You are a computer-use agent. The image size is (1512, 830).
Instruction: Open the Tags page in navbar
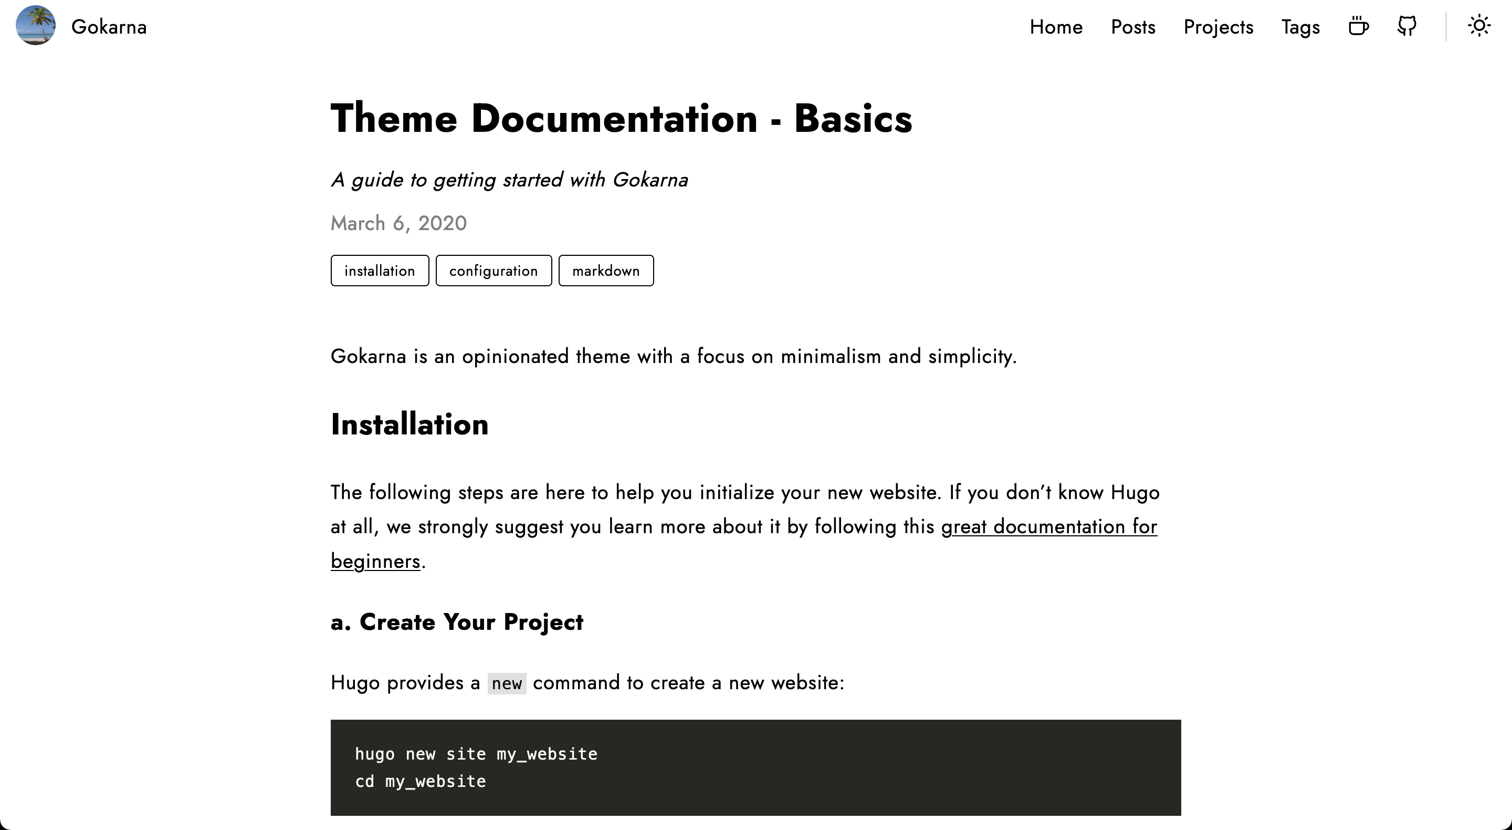tap(1300, 27)
